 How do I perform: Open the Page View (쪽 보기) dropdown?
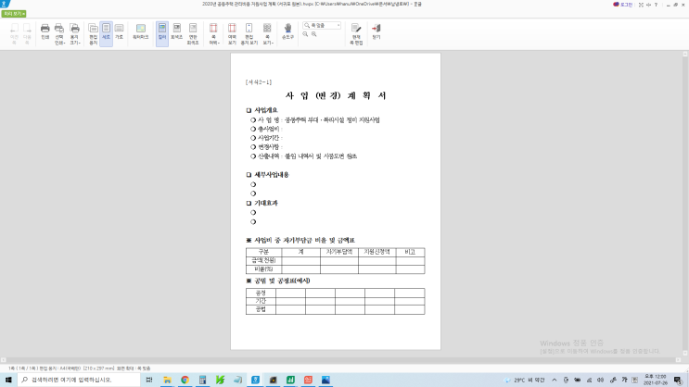pyautogui.click(x=267, y=33)
